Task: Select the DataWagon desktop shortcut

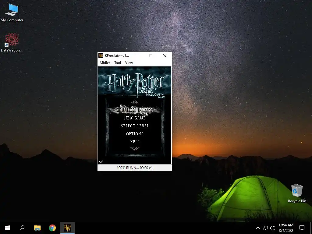Action: point(12,43)
